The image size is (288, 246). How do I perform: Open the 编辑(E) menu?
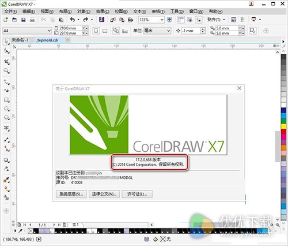coord(29,12)
